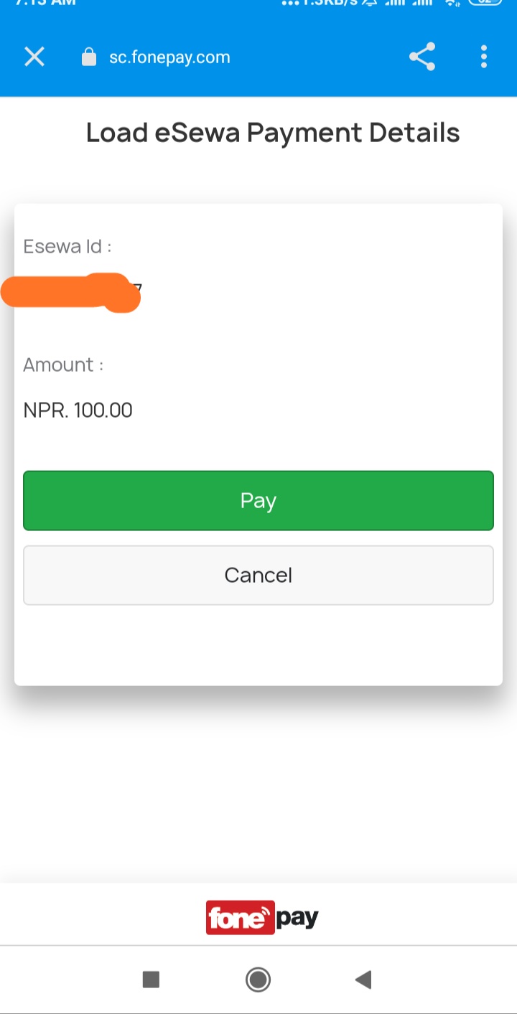The width and height of the screenshot is (517, 1014).
Task: Open the share icon in toolbar
Action: 422,57
